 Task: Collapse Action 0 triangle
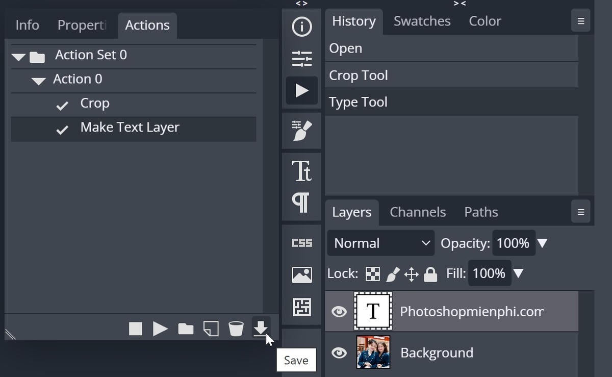39,81
